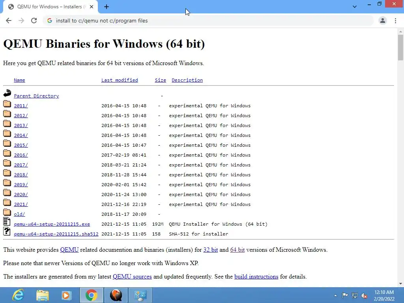Open the QEMU sources link
The height and width of the screenshot is (303, 404).
[132, 277]
